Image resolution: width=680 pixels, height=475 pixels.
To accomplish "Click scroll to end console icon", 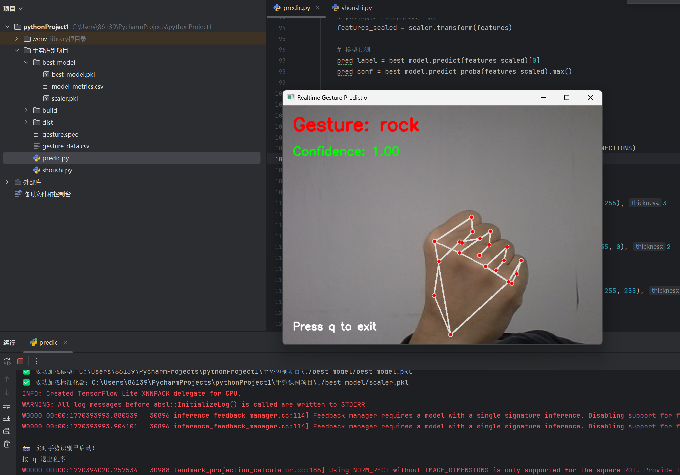I will click(x=7, y=418).
